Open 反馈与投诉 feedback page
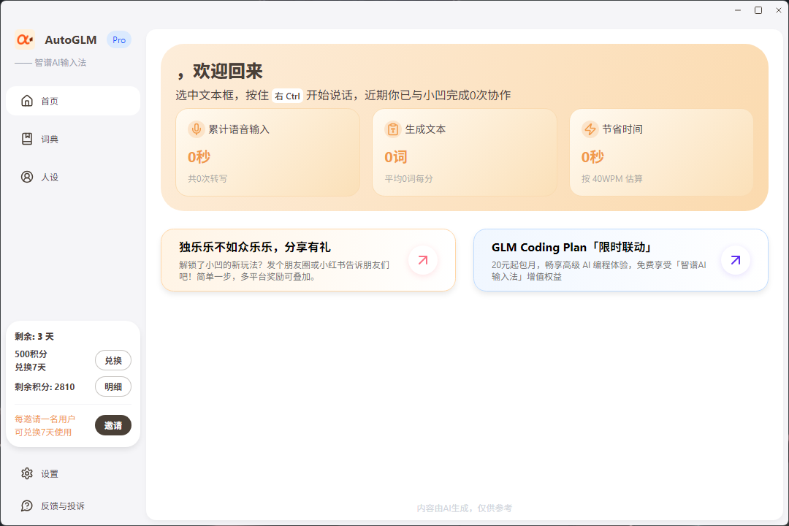The height and width of the screenshot is (526, 789). point(73,506)
